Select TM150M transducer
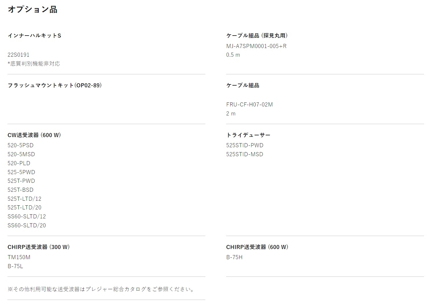This screenshot has height=306, width=428. coord(19,257)
